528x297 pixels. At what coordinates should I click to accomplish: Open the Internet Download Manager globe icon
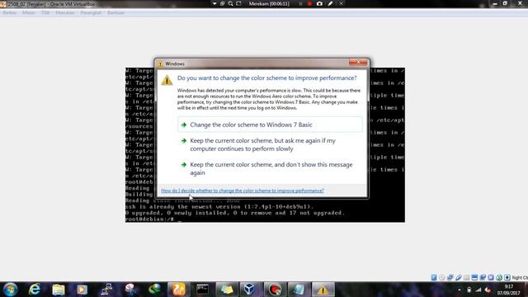click(154, 290)
